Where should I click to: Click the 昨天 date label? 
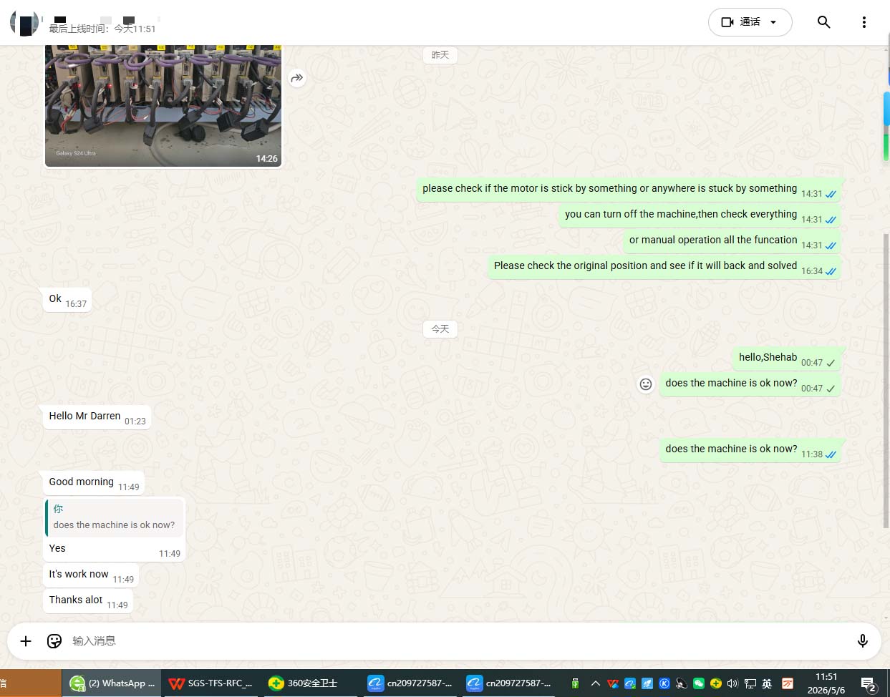440,55
